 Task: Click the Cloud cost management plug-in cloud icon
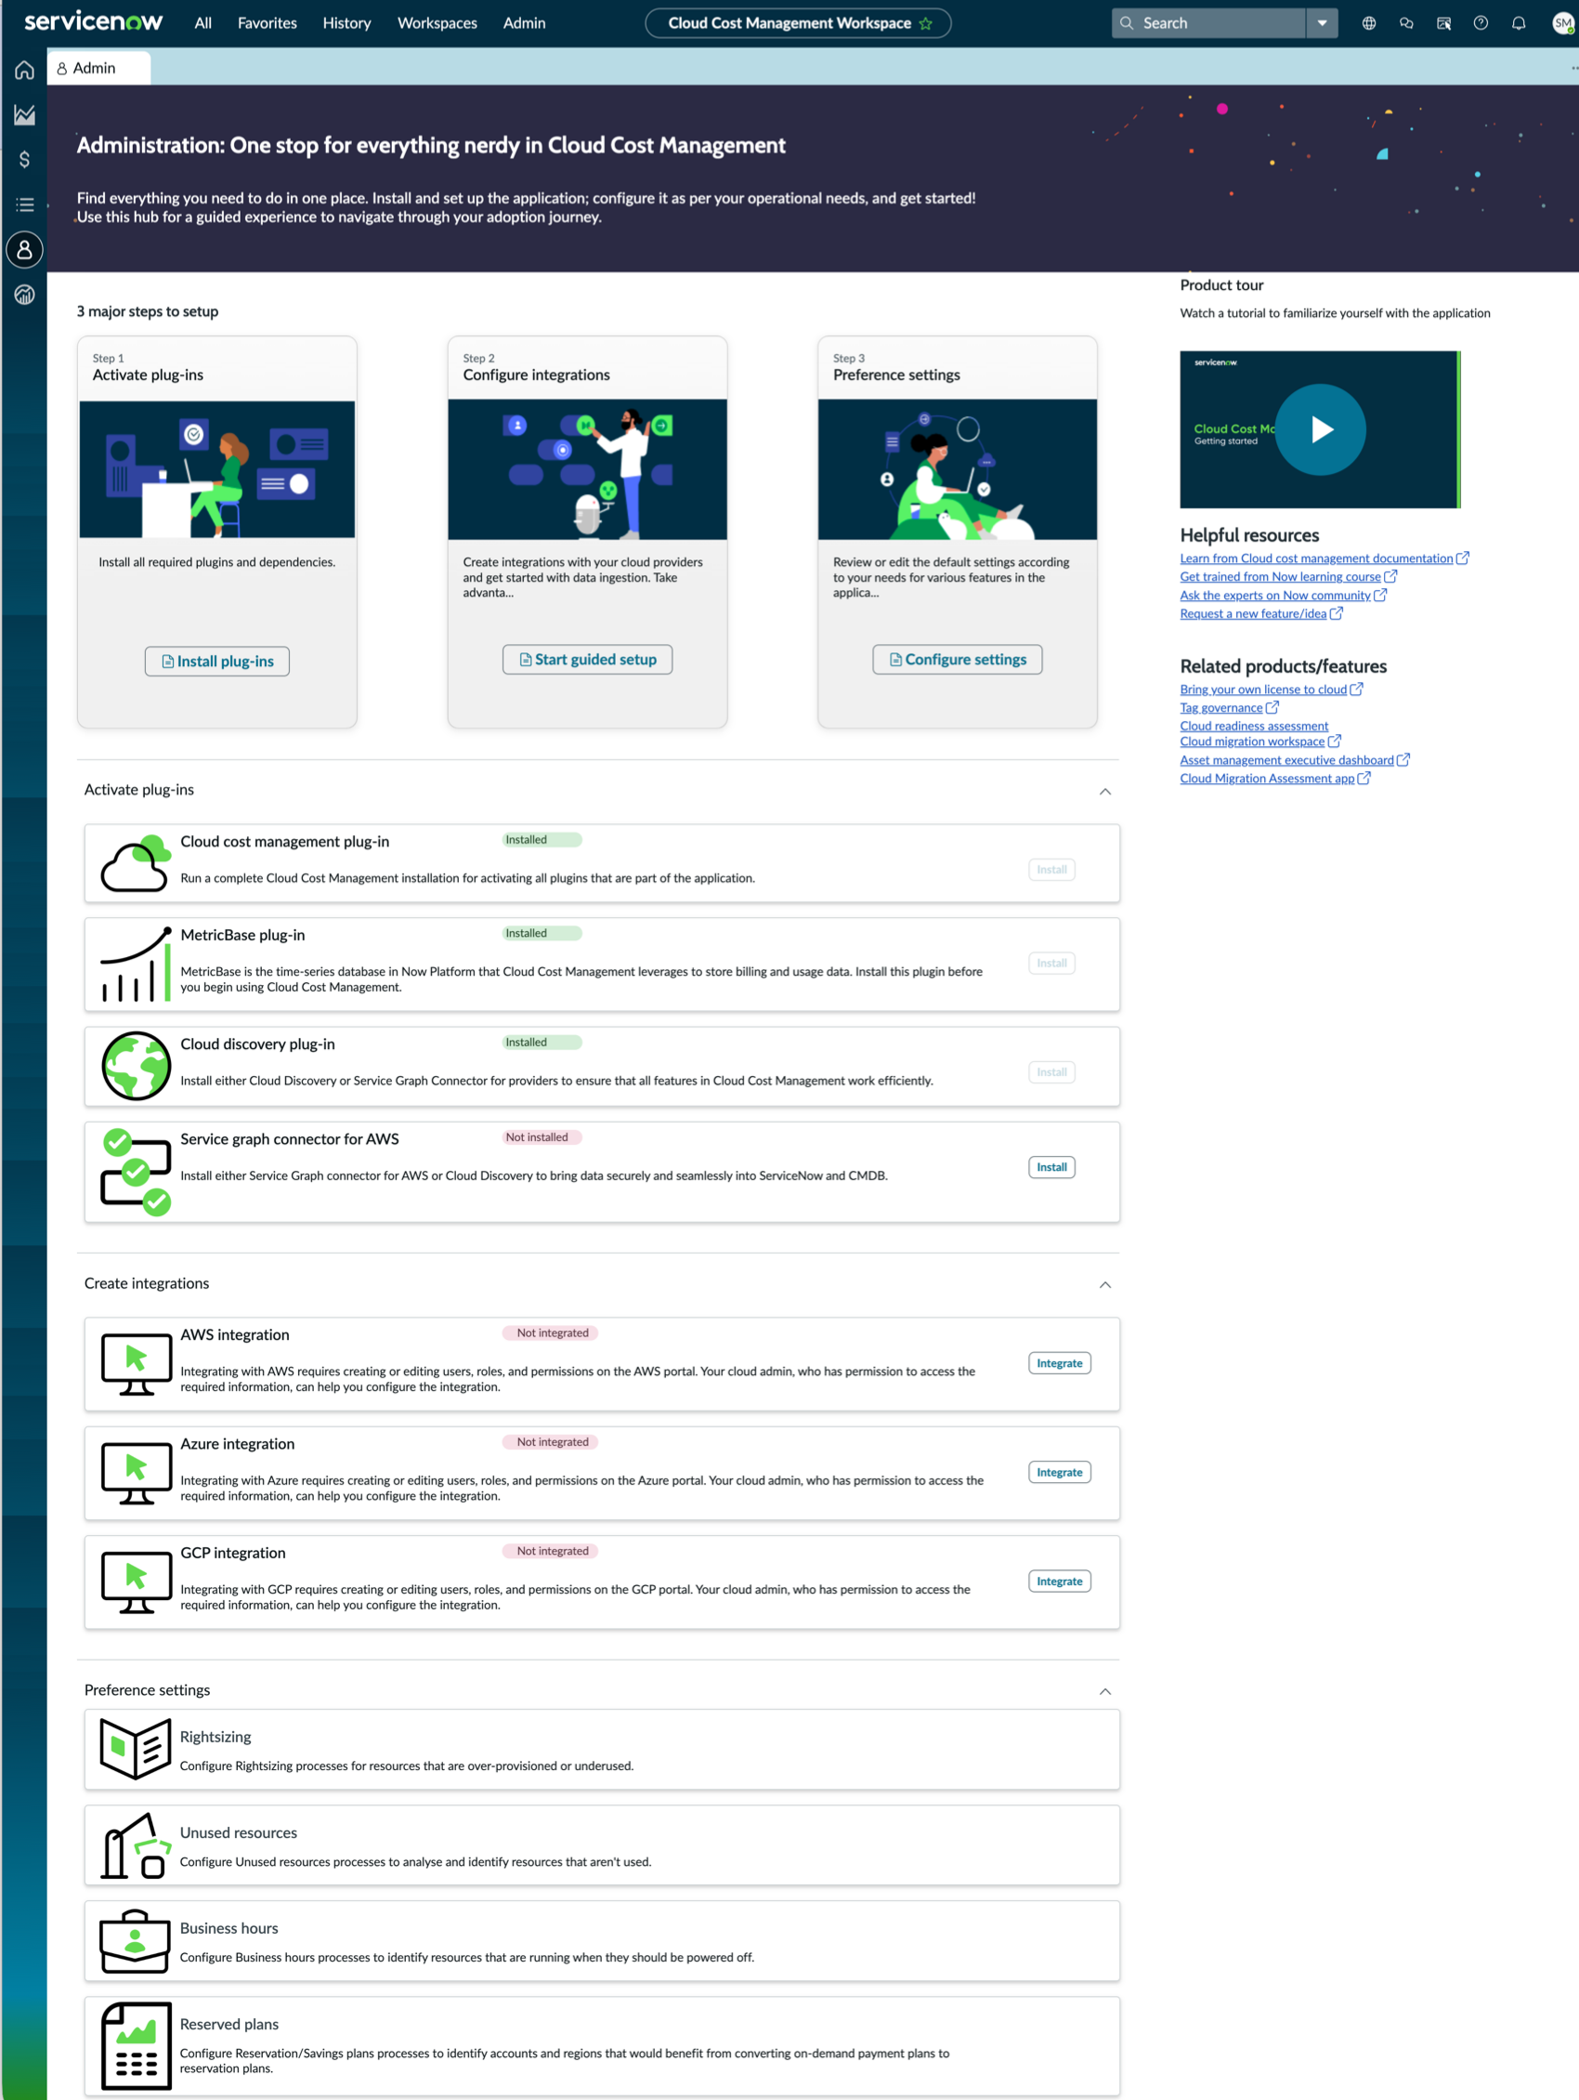click(136, 863)
